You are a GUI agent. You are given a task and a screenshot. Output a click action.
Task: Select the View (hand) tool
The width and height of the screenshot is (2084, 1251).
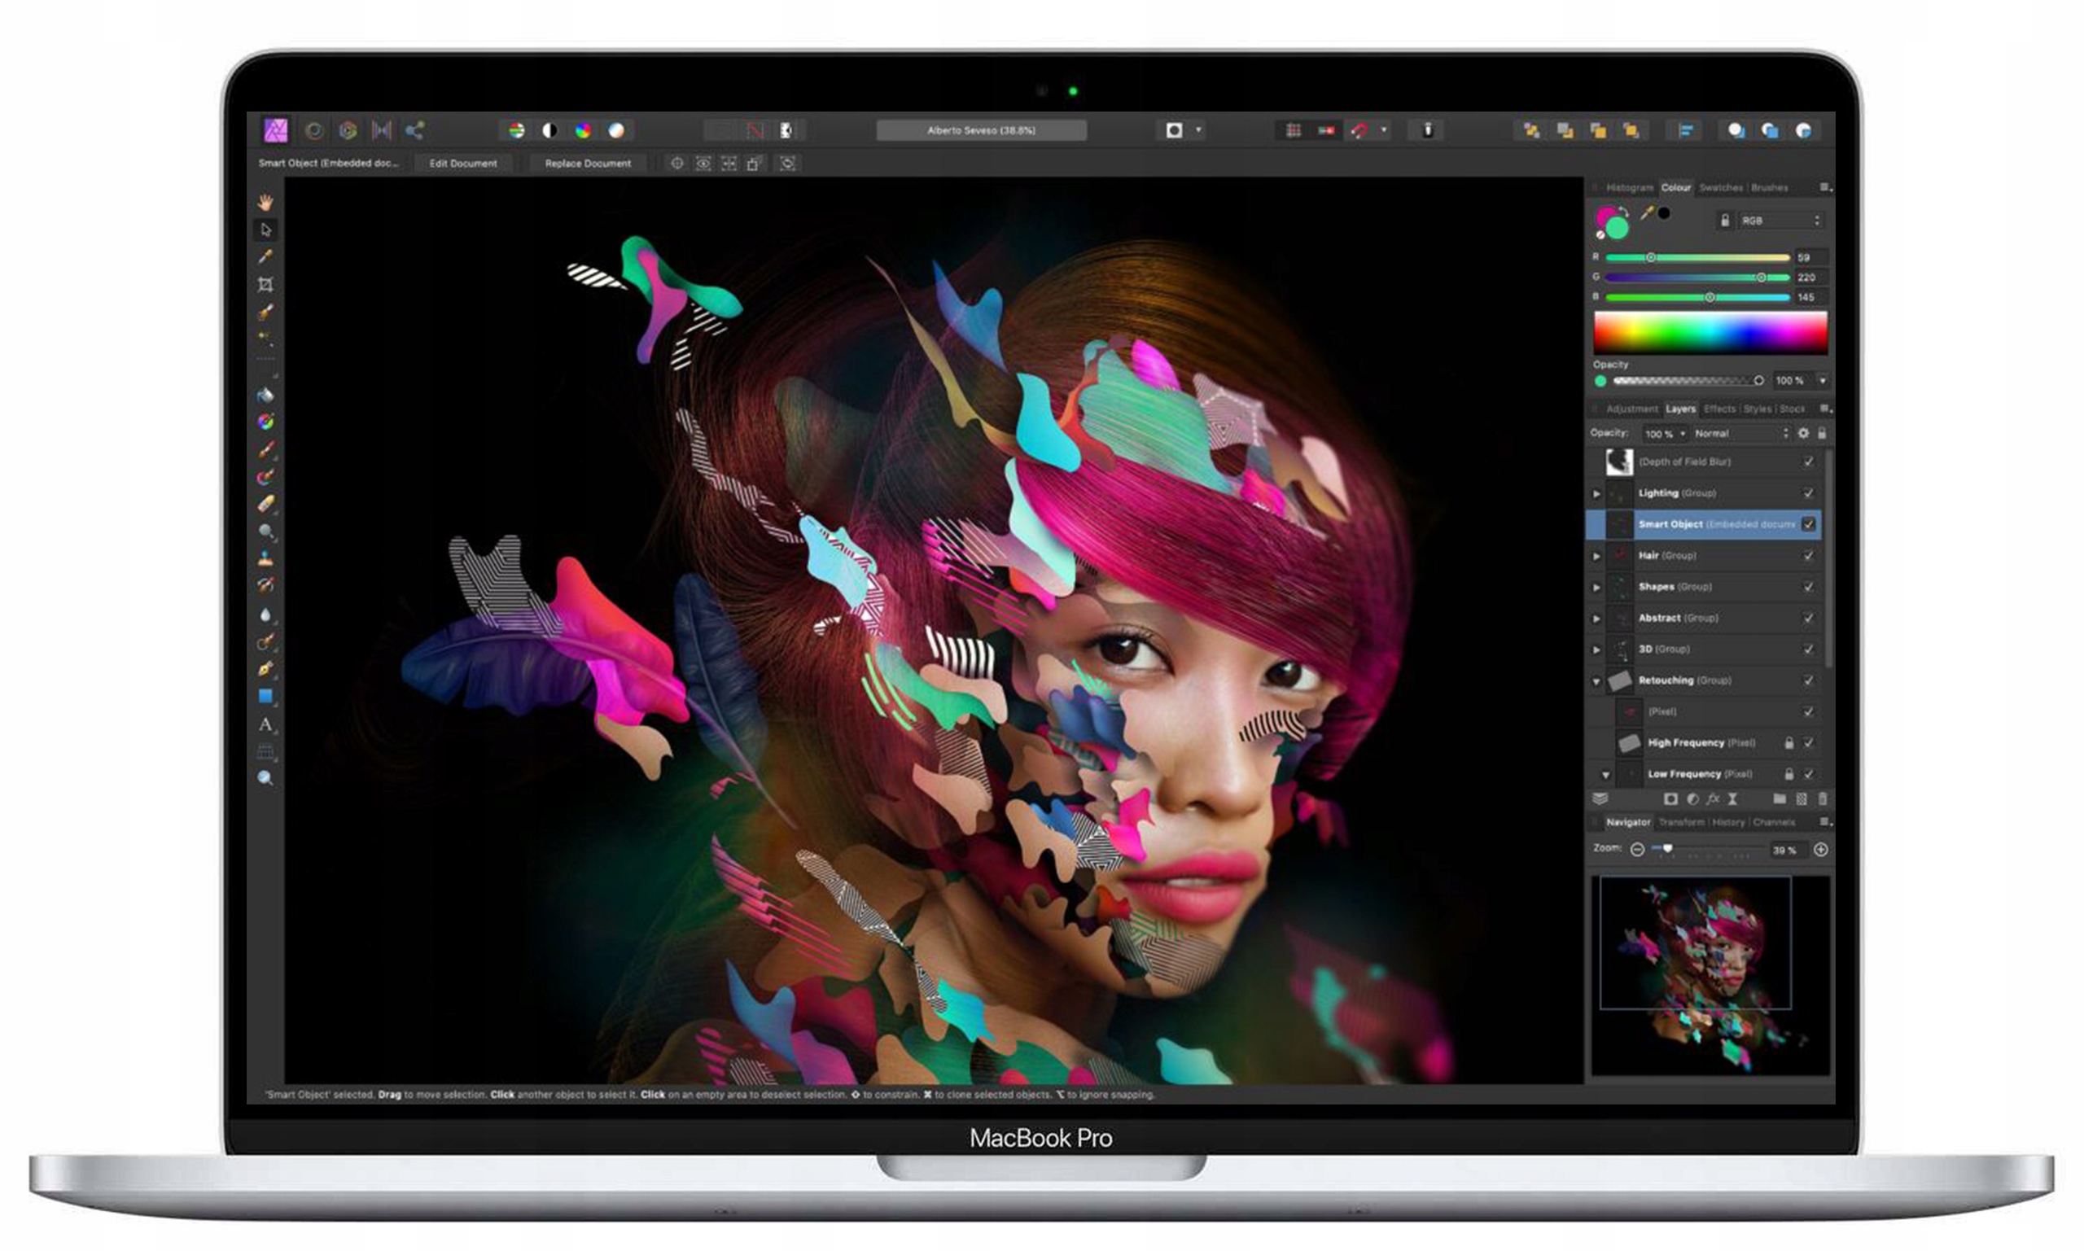pos(265,202)
